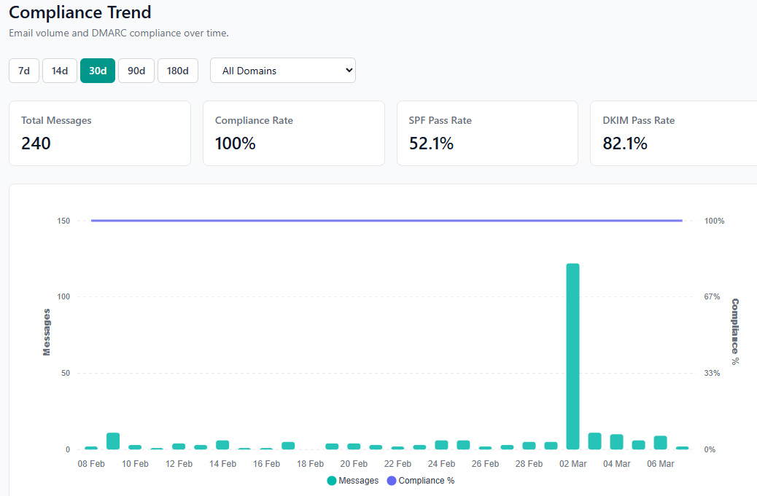The image size is (757, 496).
Task: Click the purple compliance trend line
Action: coord(387,220)
